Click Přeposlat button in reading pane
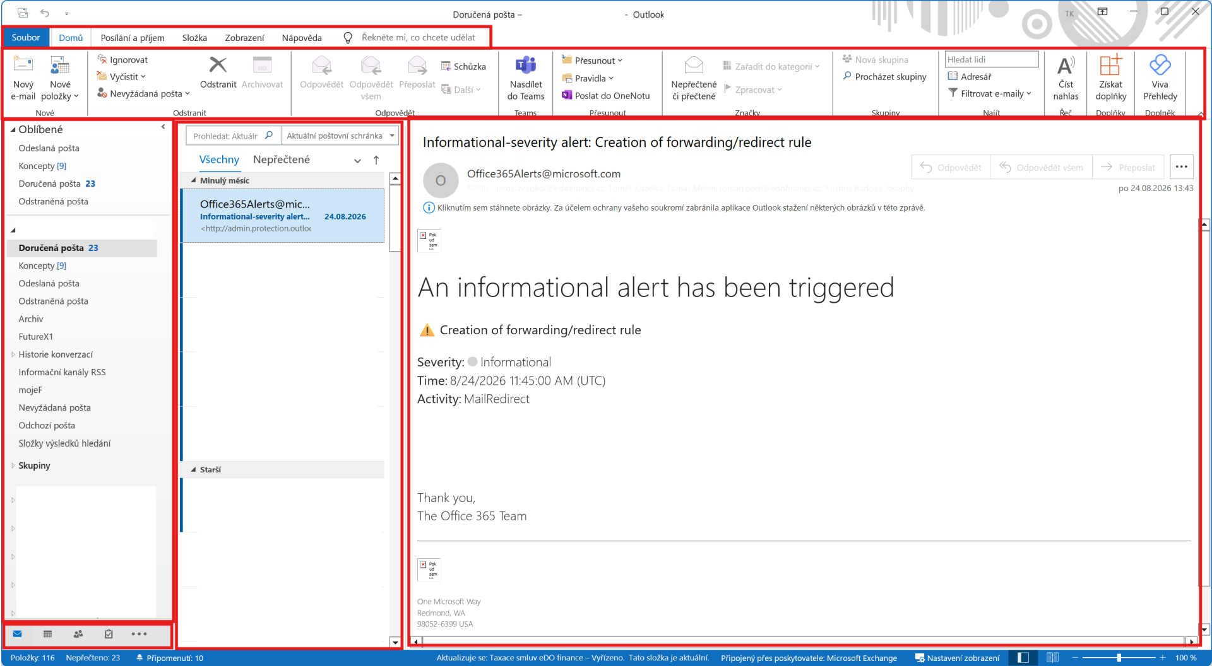 [1127, 167]
